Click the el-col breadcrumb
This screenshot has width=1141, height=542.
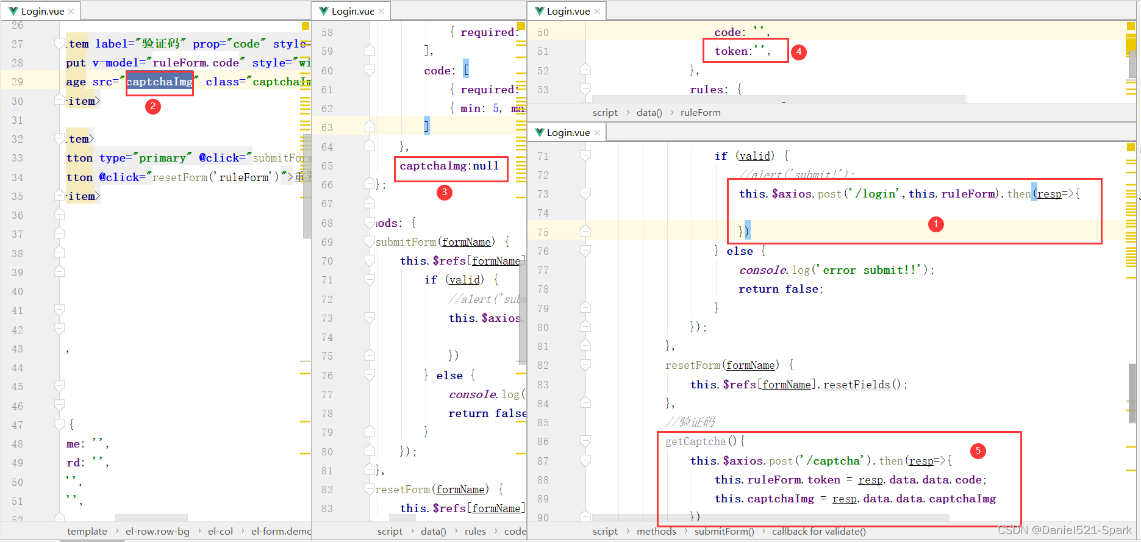220,532
